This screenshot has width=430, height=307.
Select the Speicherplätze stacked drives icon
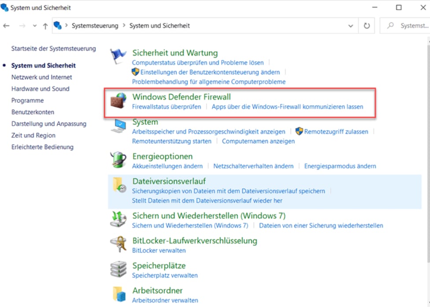click(118, 269)
